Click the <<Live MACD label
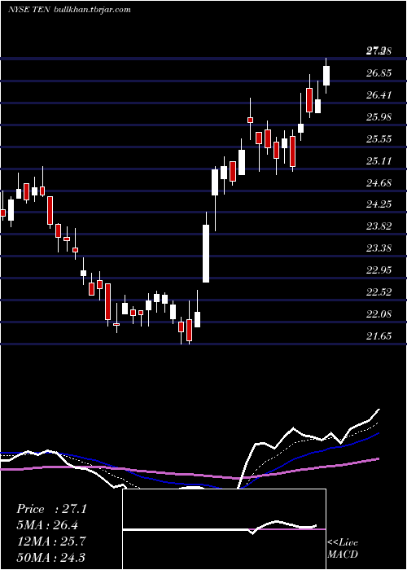The image size is (407, 570). tap(343, 548)
